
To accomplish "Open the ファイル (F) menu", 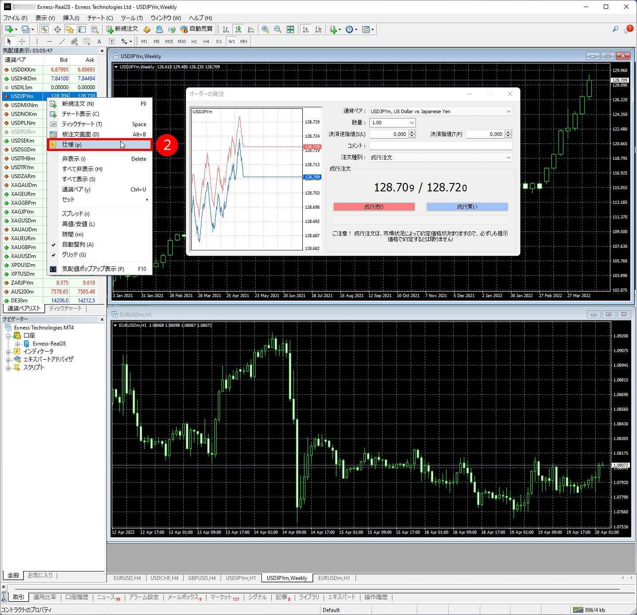I will 16,18.
